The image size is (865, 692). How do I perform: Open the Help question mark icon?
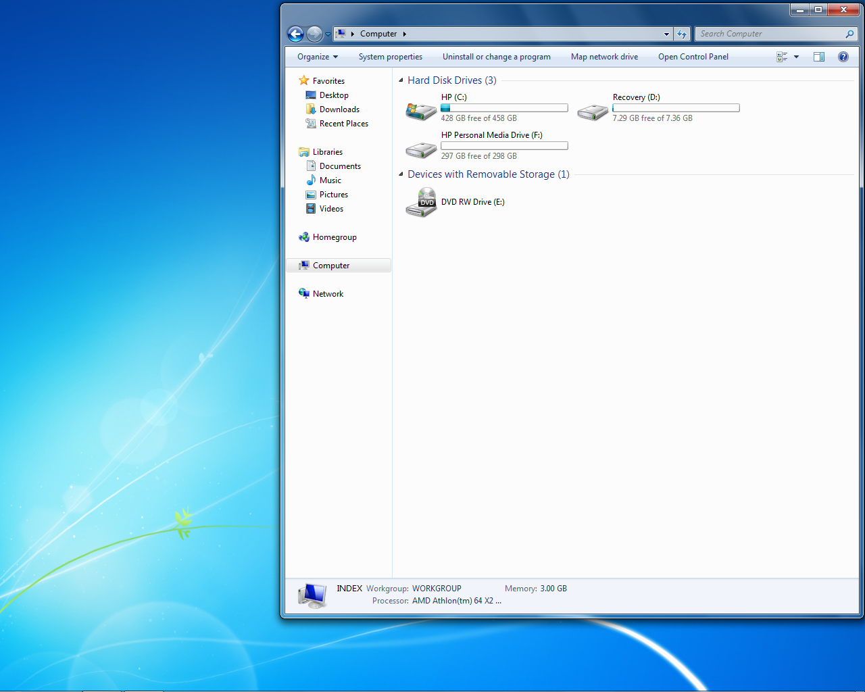[x=843, y=57]
